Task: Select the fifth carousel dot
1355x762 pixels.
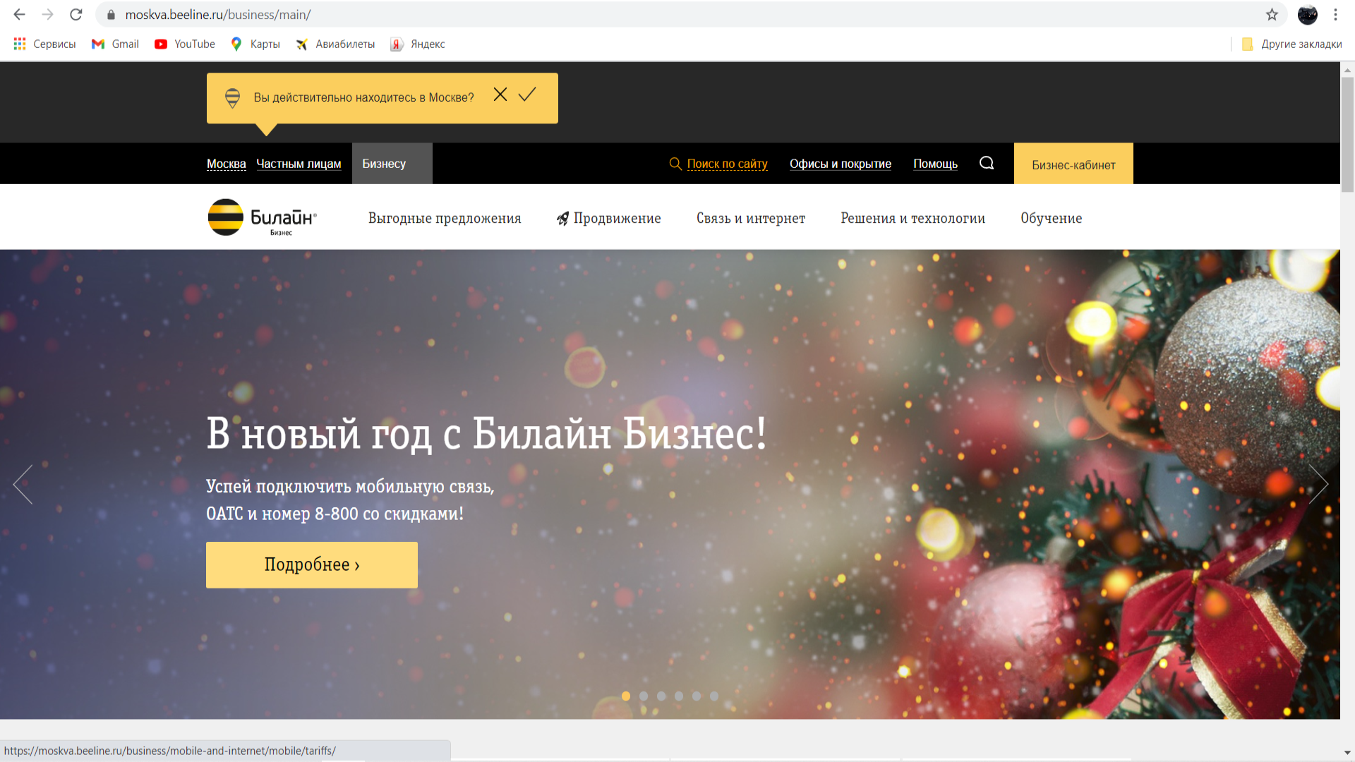Action: click(x=697, y=696)
